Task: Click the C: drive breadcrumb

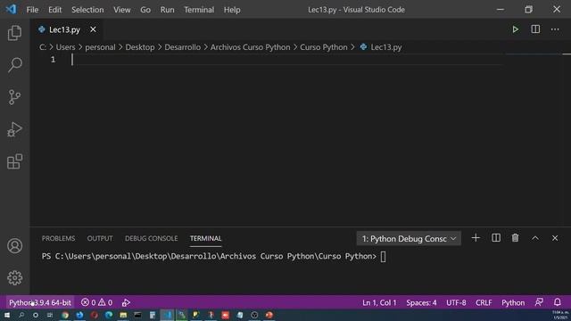Action: click(x=43, y=47)
